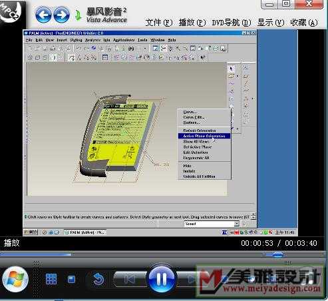Click the PALM (Active) taskbar button in the video

(85, 232)
